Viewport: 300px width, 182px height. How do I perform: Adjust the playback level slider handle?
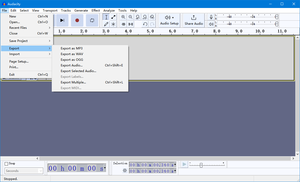tap(277, 24)
